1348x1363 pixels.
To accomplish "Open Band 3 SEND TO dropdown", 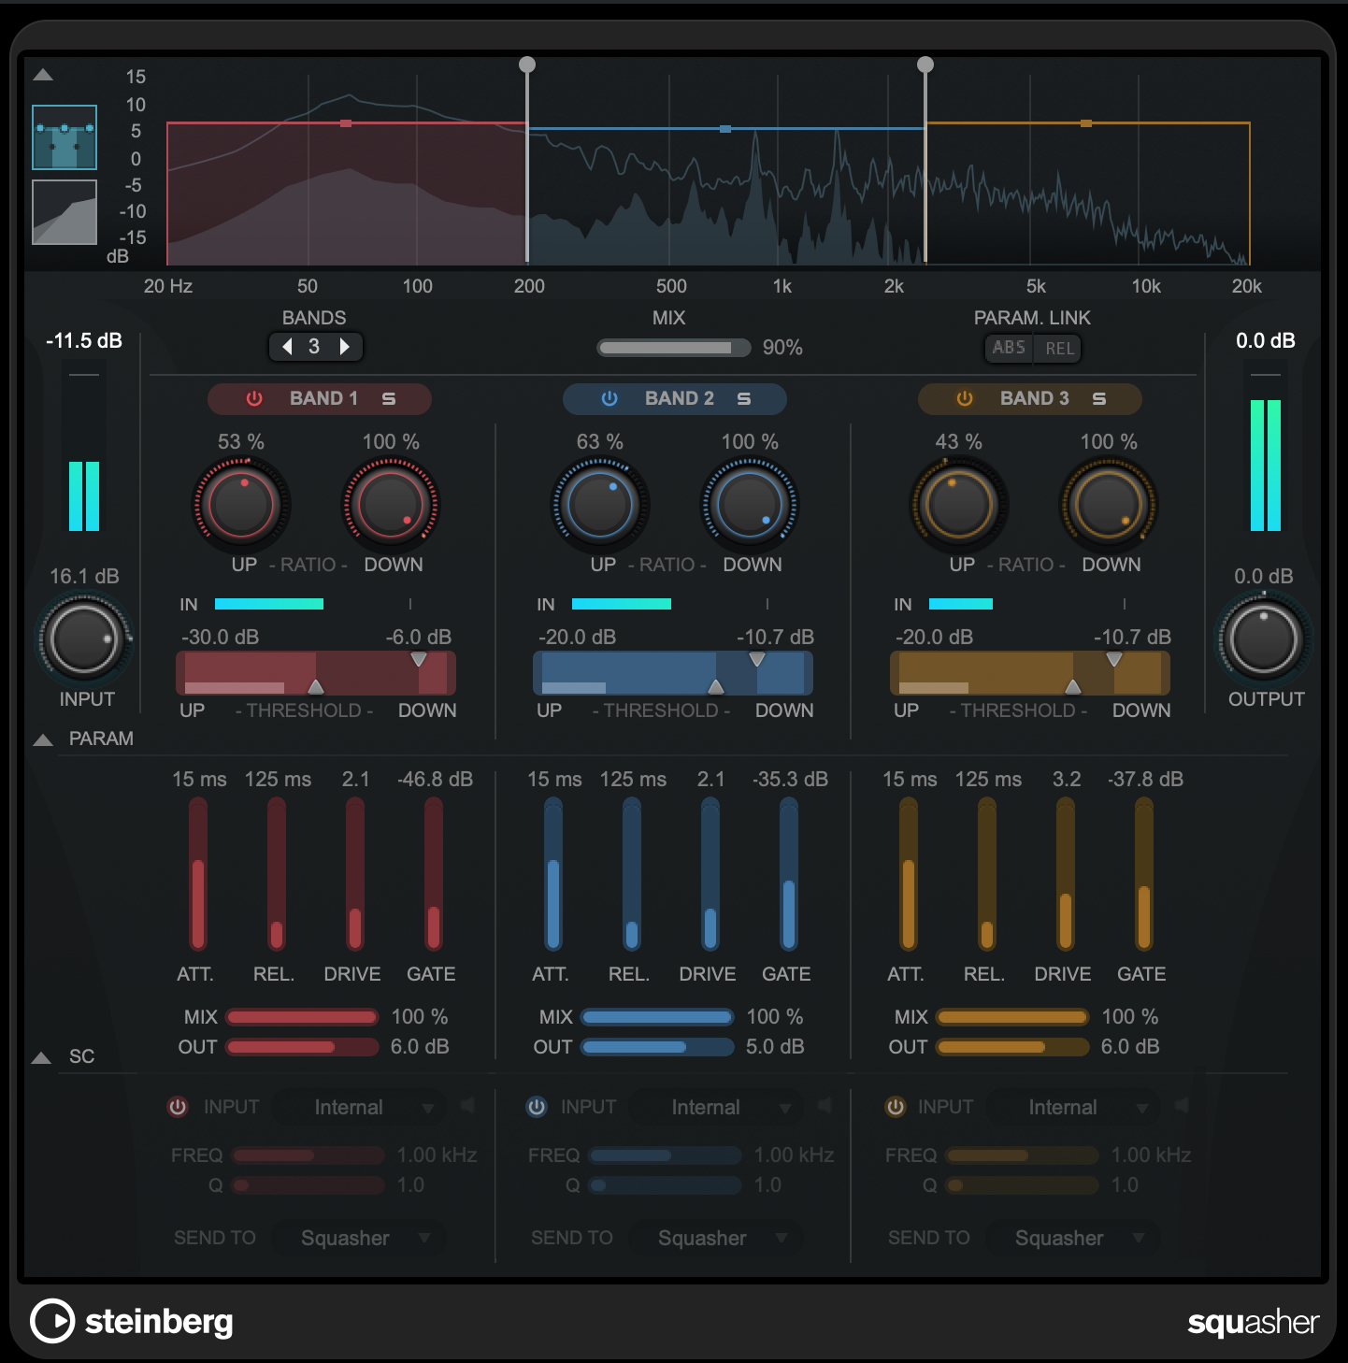I will pyautogui.click(x=1073, y=1239).
